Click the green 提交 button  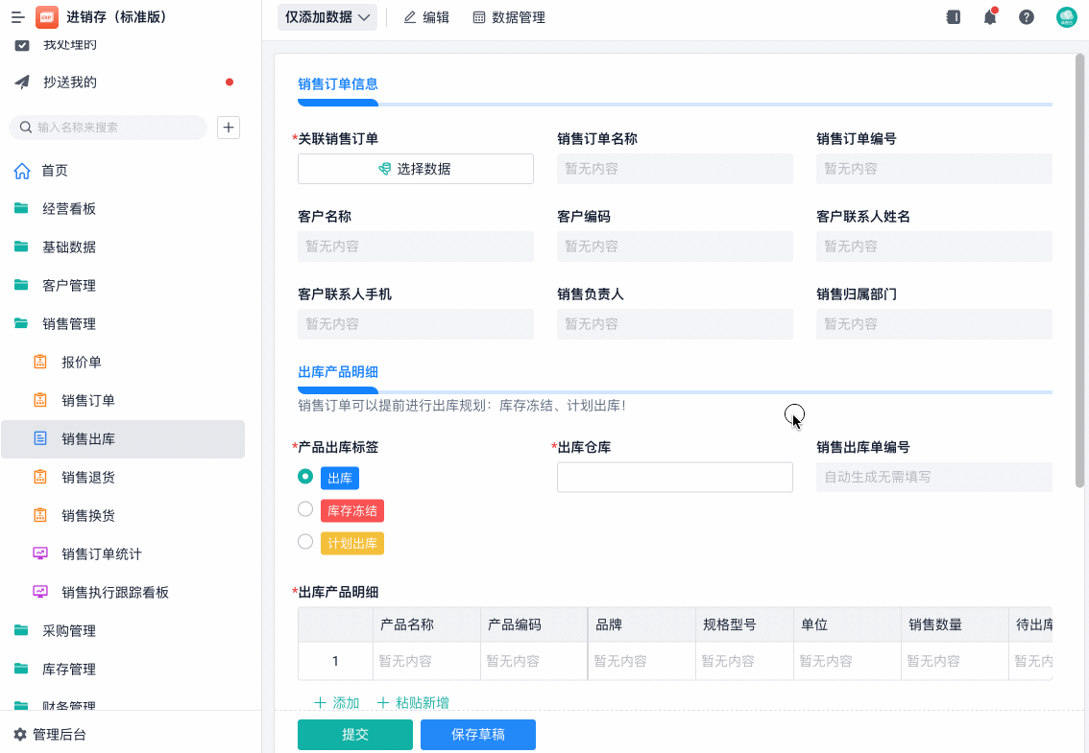click(355, 734)
